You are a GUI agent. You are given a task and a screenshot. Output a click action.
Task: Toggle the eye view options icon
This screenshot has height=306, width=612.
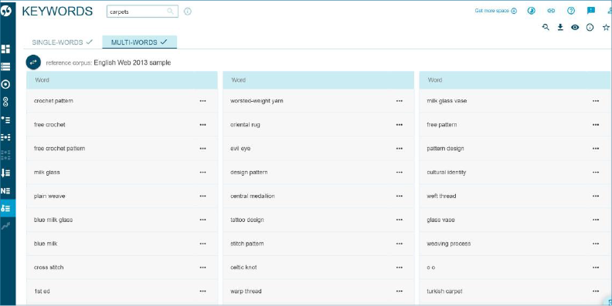(x=575, y=27)
